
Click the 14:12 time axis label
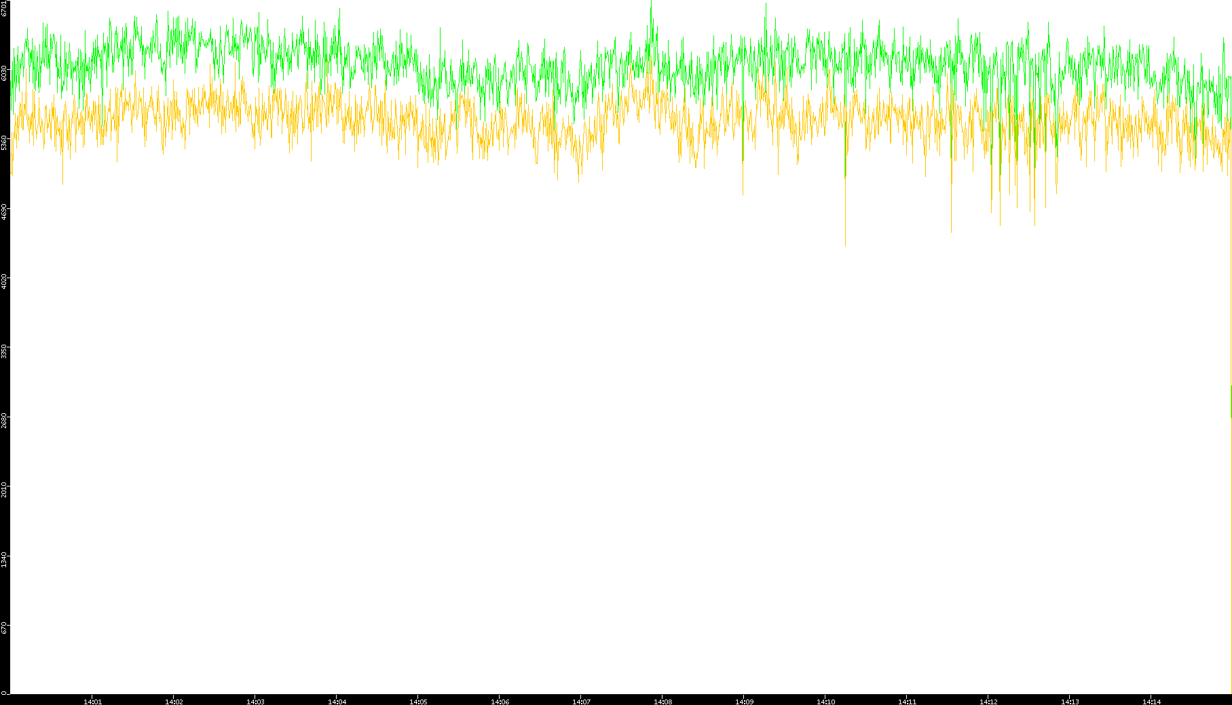[988, 702]
